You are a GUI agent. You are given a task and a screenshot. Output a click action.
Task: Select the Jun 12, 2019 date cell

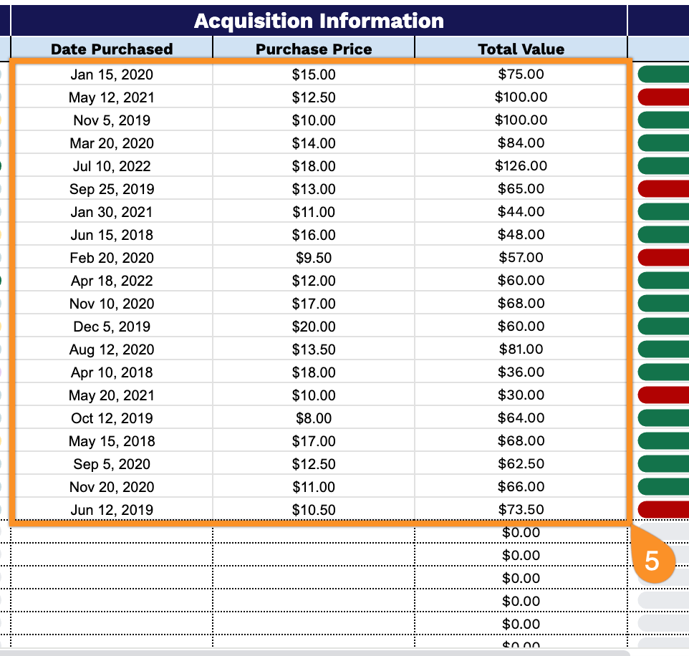112,510
